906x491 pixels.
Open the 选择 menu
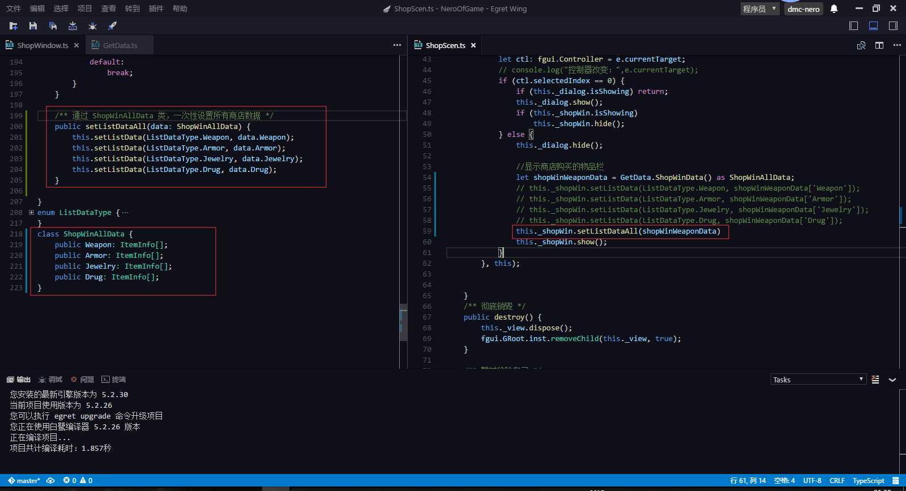(x=61, y=8)
